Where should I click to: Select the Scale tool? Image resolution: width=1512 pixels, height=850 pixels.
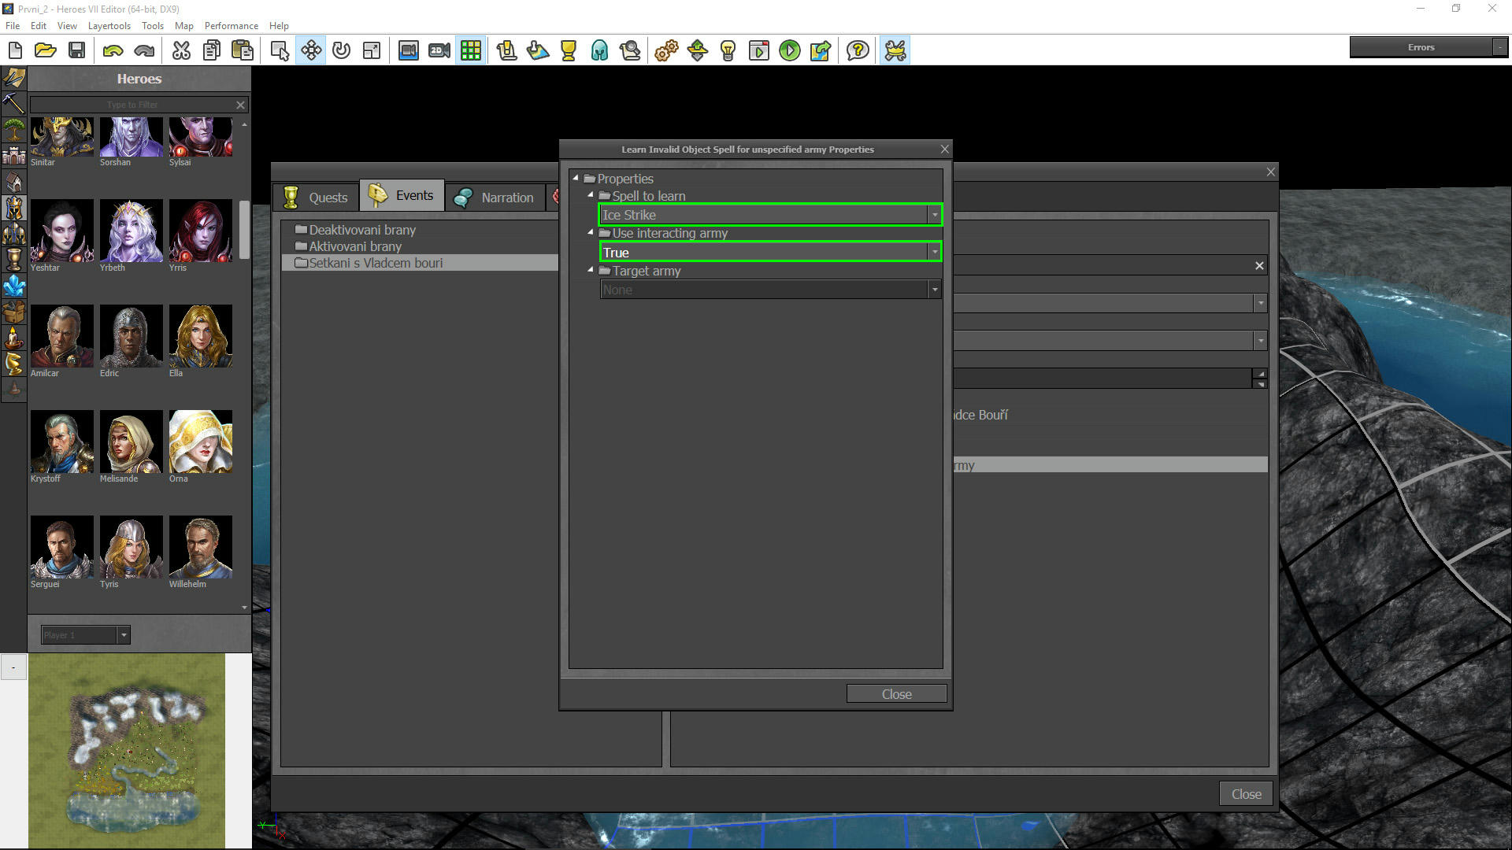[x=372, y=50]
